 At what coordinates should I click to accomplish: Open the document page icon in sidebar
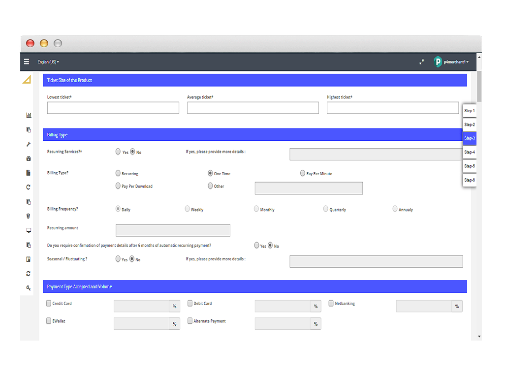(x=29, y=172)
